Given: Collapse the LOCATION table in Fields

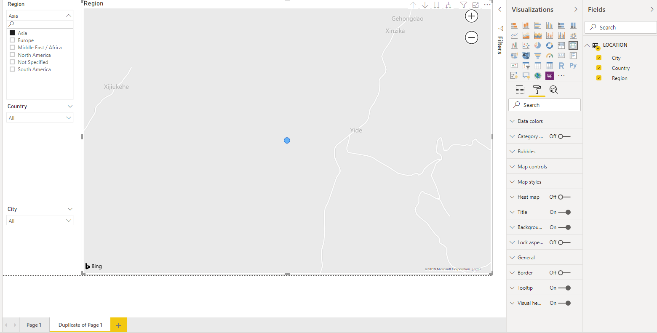Looking at the screenshot, I should coord(587,45).
